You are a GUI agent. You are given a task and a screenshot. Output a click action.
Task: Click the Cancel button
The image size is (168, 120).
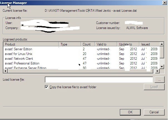[x=154, y=112]
